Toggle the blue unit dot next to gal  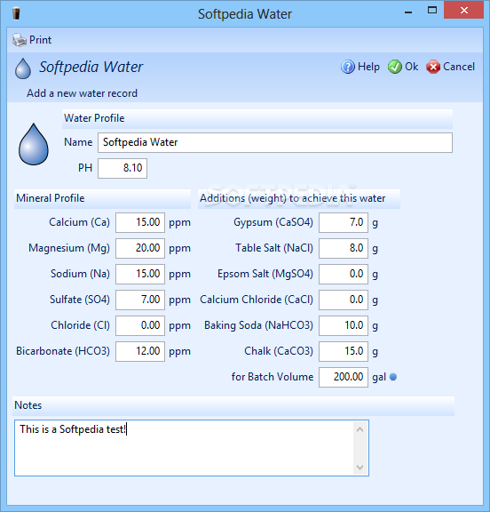[x=393, y=377]
